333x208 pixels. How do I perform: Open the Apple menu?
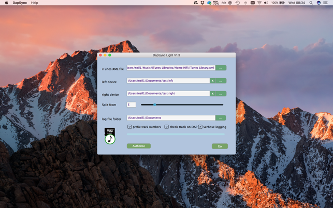click(6, 3)
